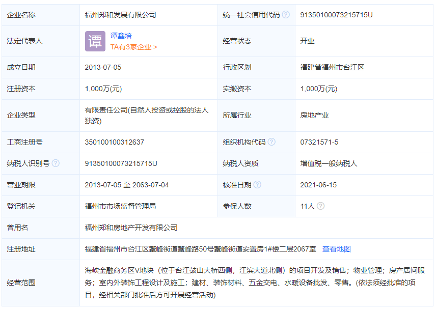The width and height of the screenshot is (436, 309).
Task: Select former name 福州郑和房地产开发有限公司
Action: tap(131, 228)
